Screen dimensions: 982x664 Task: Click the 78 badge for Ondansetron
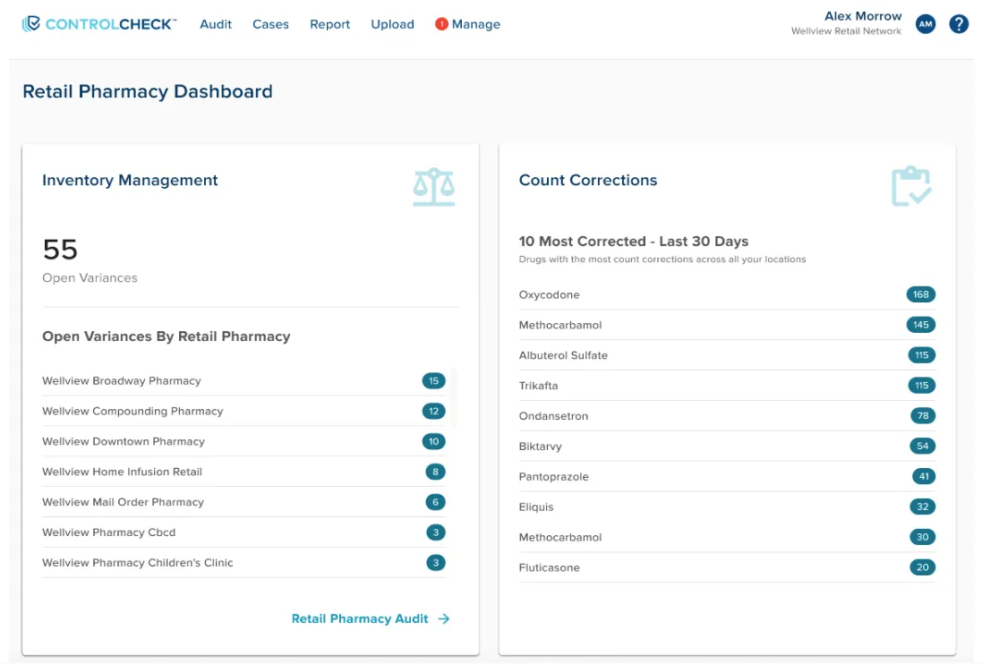coord(923,416)
